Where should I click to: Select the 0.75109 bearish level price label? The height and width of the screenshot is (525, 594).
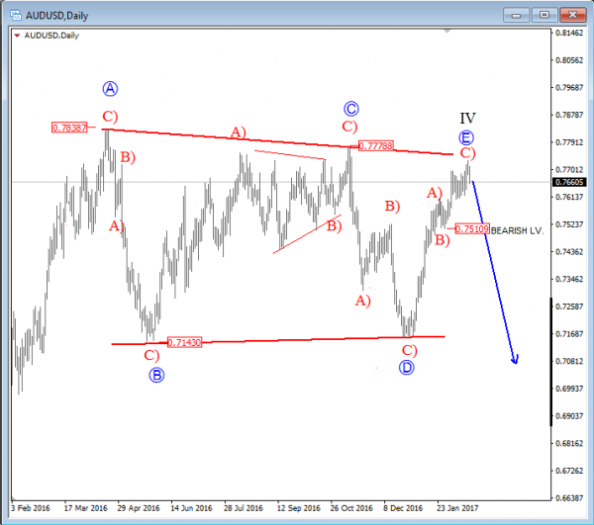[x=472, y=228]
